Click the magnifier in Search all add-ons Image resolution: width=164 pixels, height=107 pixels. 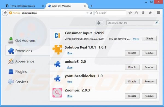[157, 23]
